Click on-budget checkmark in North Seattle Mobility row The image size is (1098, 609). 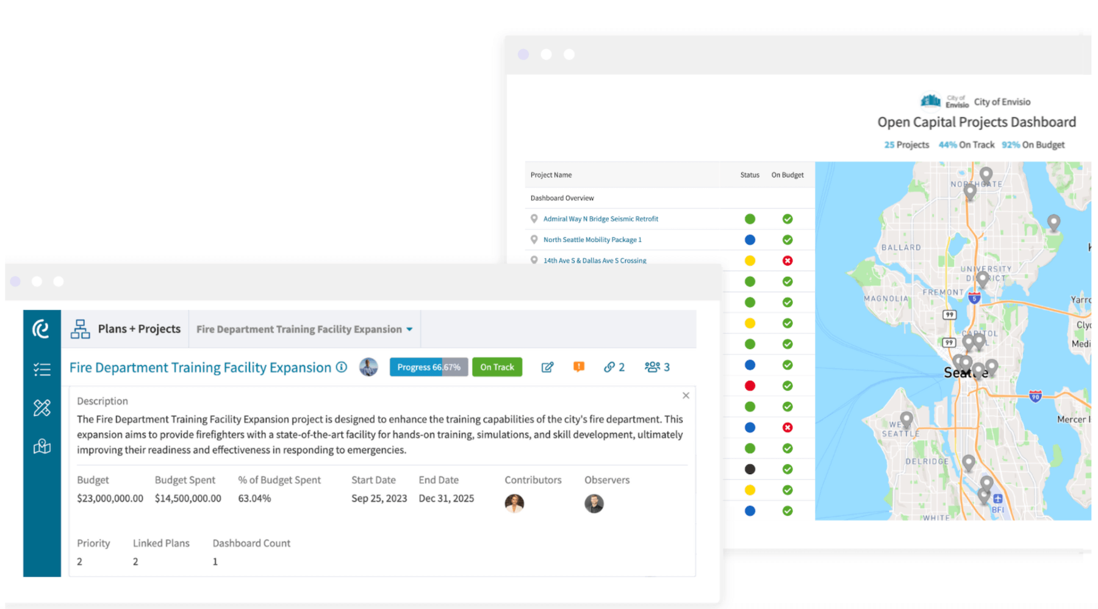tap(788, 239)
